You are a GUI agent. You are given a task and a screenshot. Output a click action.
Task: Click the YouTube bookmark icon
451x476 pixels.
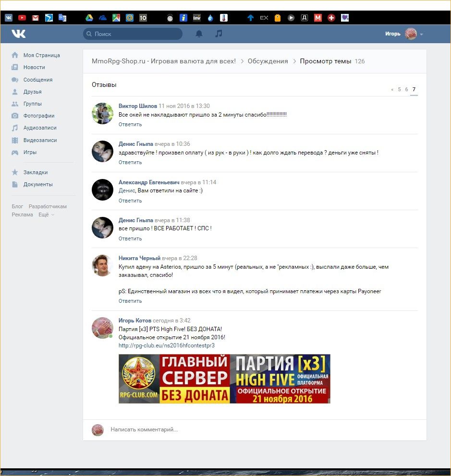(22, 18)
